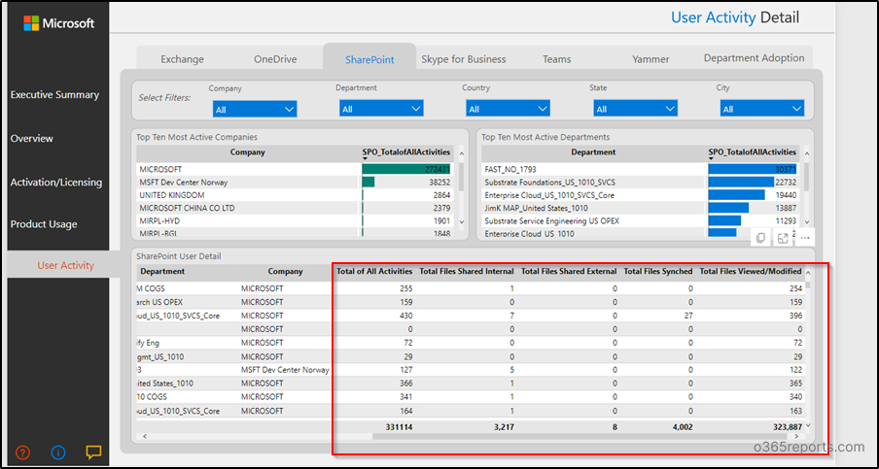Image resolution: width=879 pixels, height=469 pixels.
Task: Select the UNITED KINGDOM company row
Action: 296,195
